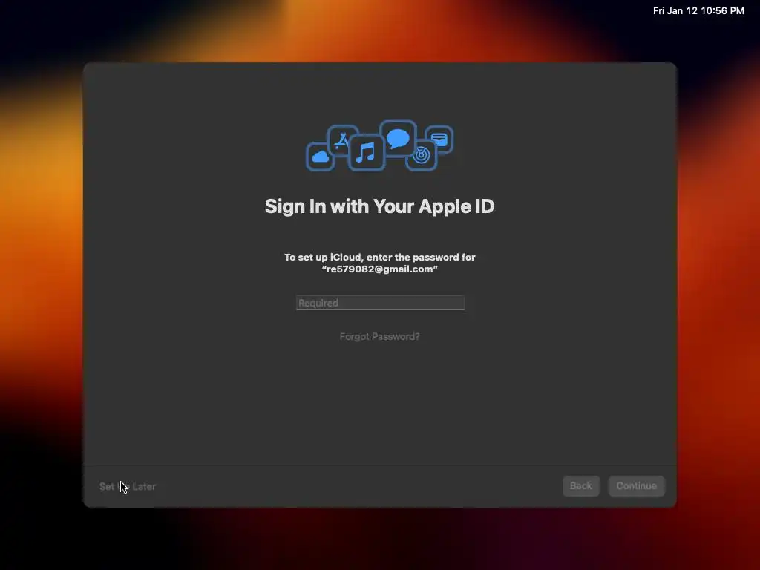Click the Sign In with Your Apple ID heading
760x570 pixels.
[379, 206]
